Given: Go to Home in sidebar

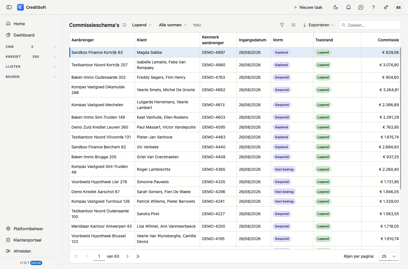Looking at the screenshot, I should (x=31, y=24).
